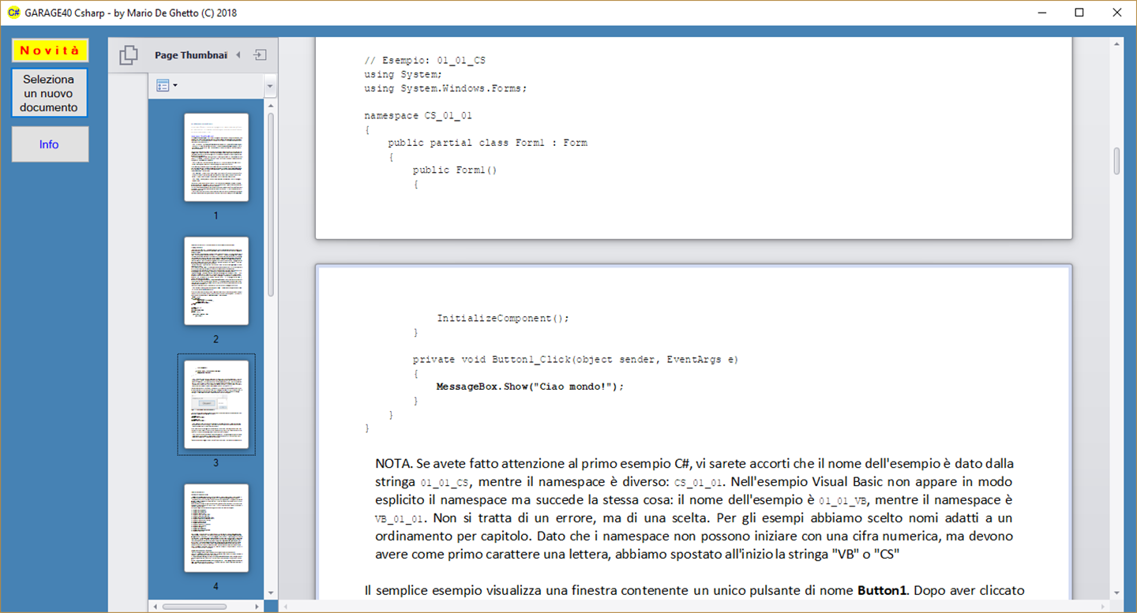Maximize the GARAGE40 Csharp window
The image size is (1137, 613).
(x=1079, y=13)
